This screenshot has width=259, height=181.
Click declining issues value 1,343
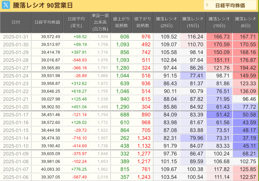(144, 138)
